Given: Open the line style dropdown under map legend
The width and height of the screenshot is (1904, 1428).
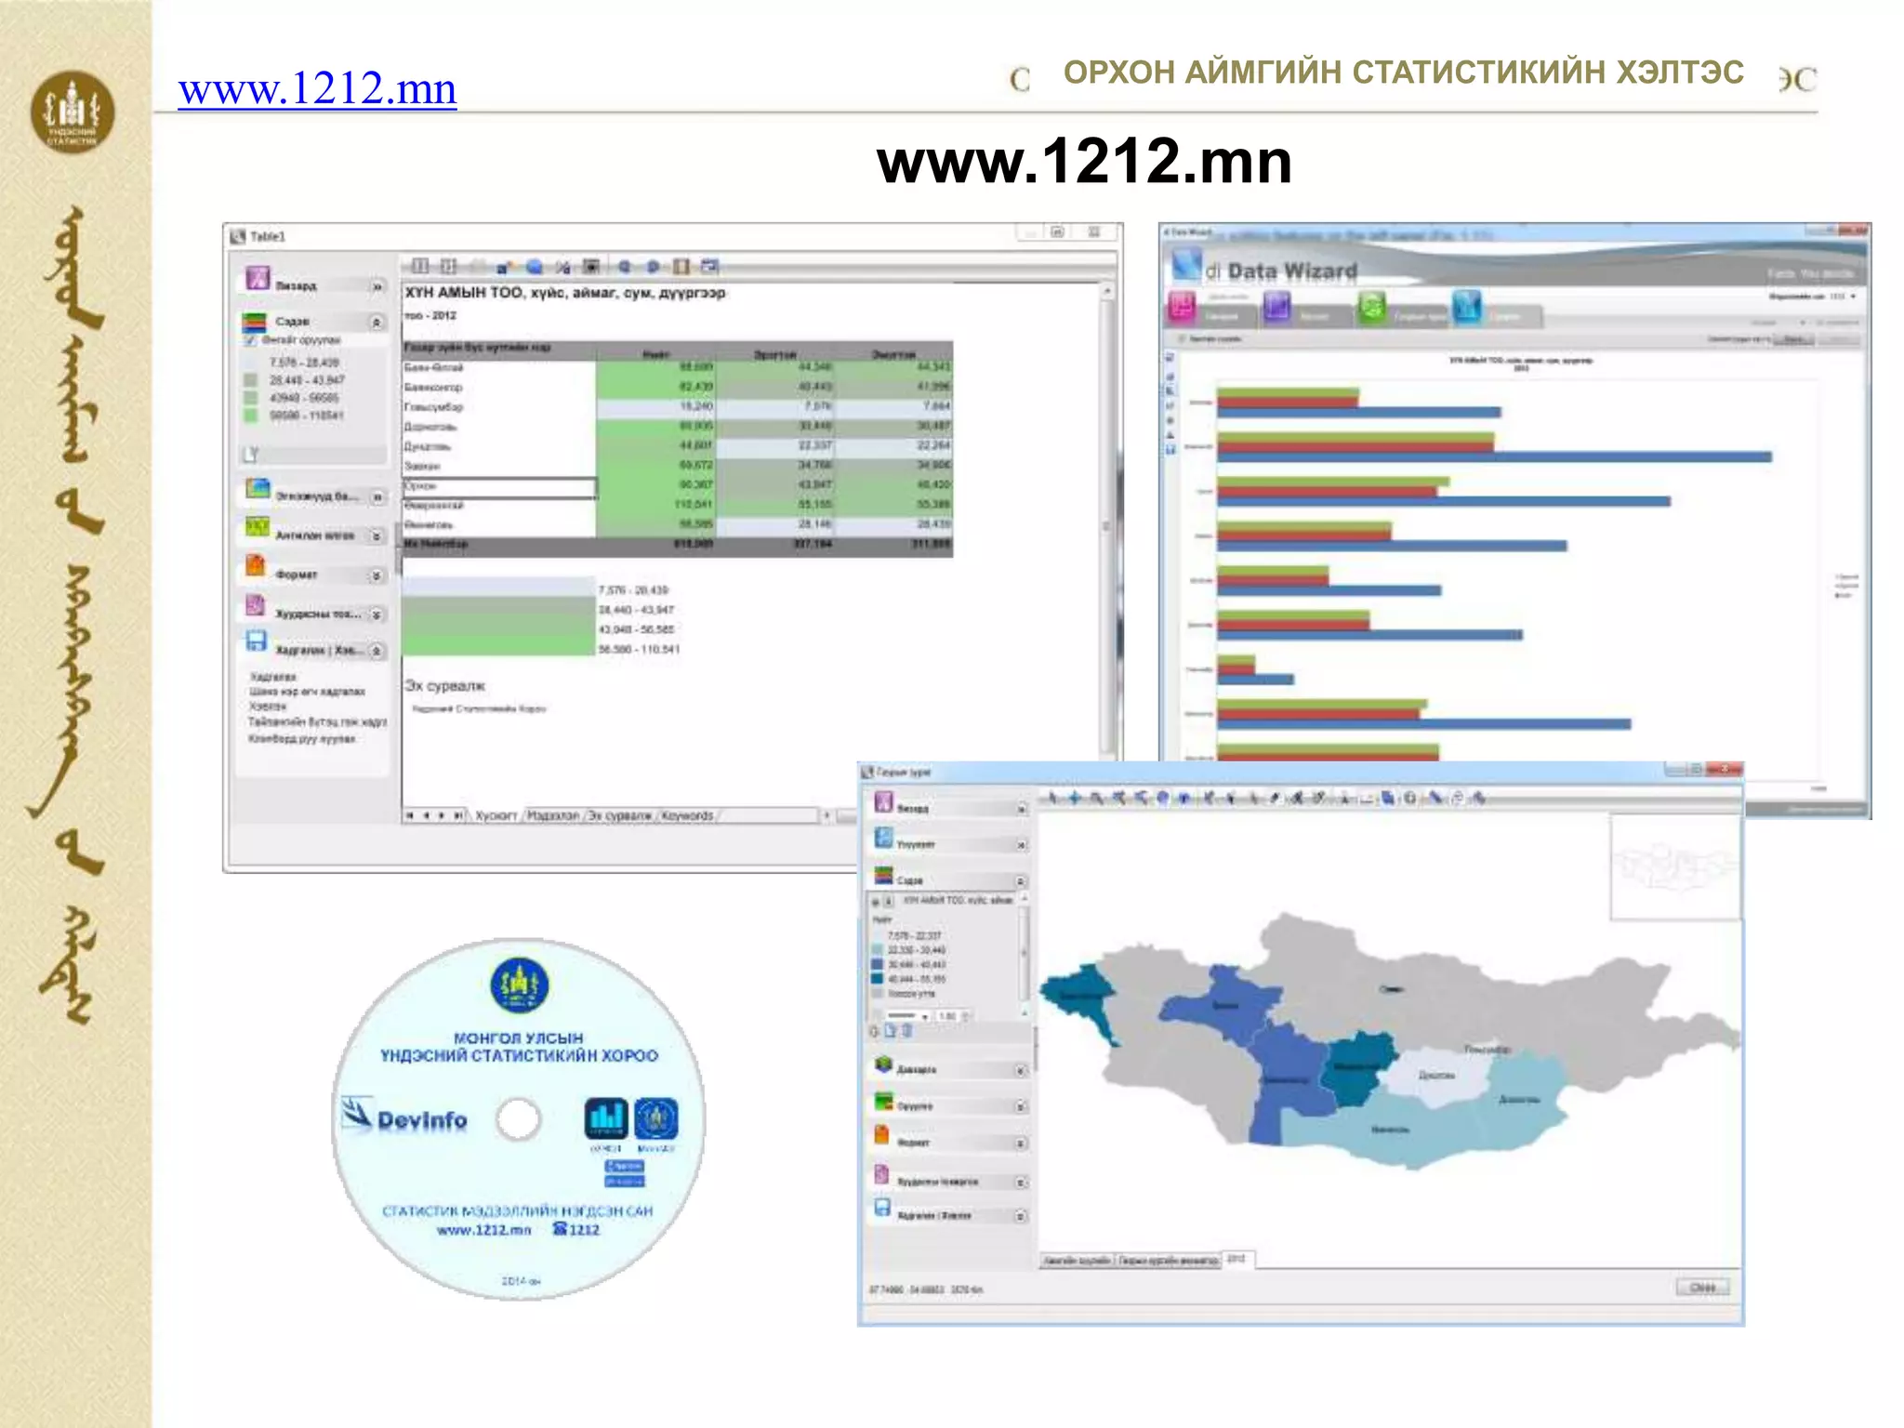Looking at the screenshot, I should pyautogui.click(x=907, y=1016).
